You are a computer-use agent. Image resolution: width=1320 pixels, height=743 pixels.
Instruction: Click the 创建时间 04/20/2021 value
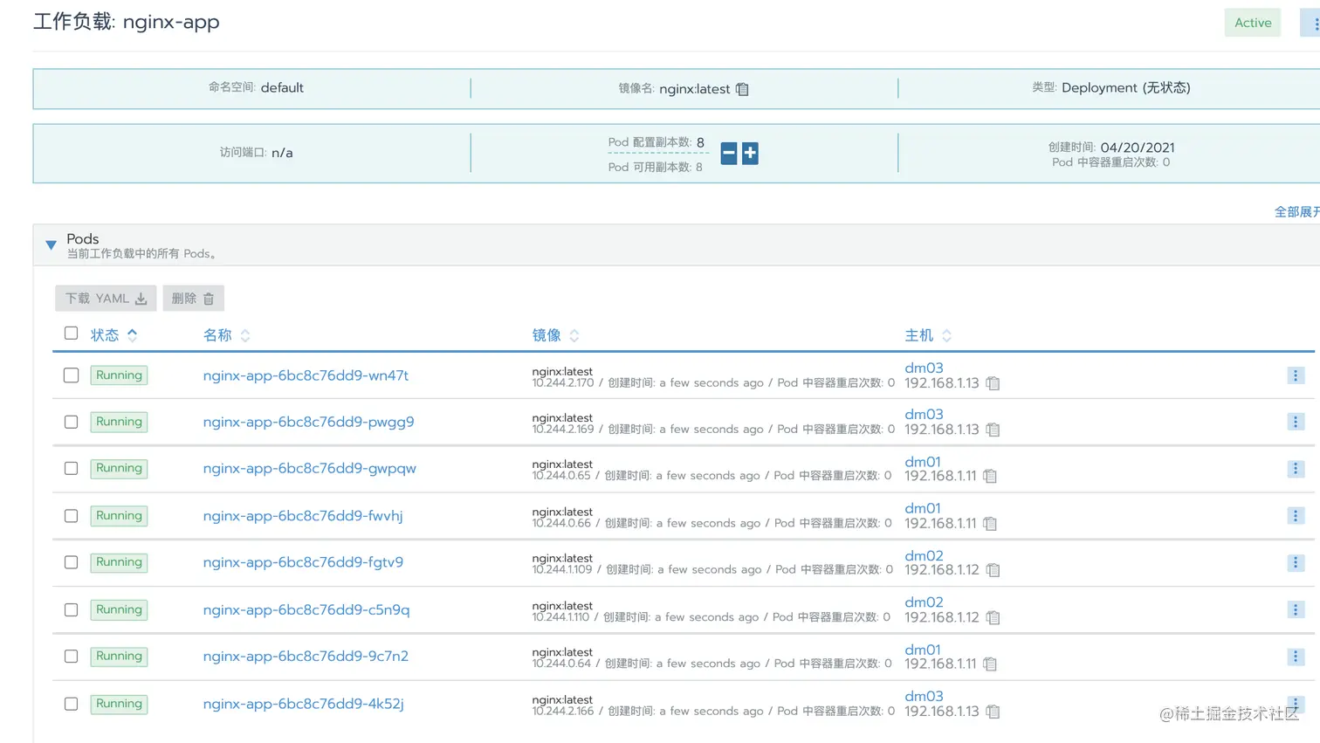click(x=1138, y=148)
